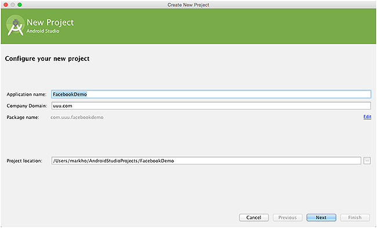Click the Android Studio logo icon
The height and width of the screenshot is (228, 377).
tap(15, 26)
